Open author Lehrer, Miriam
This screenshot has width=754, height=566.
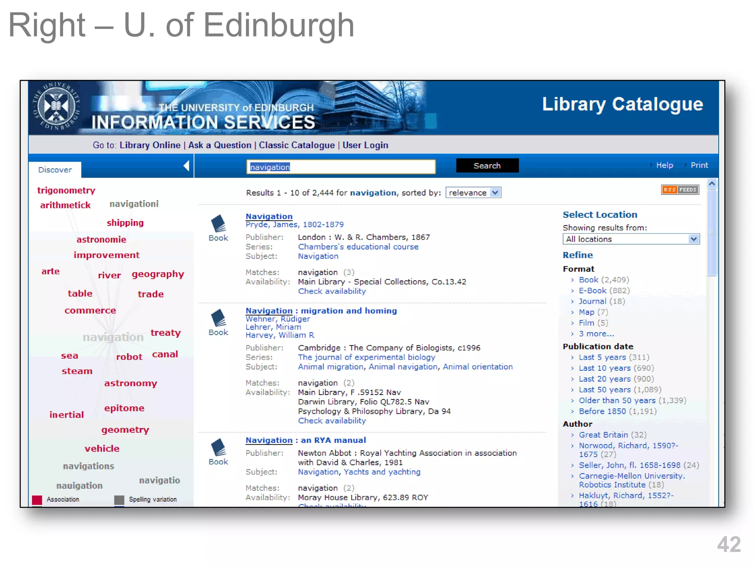click(x=273, y=327)
